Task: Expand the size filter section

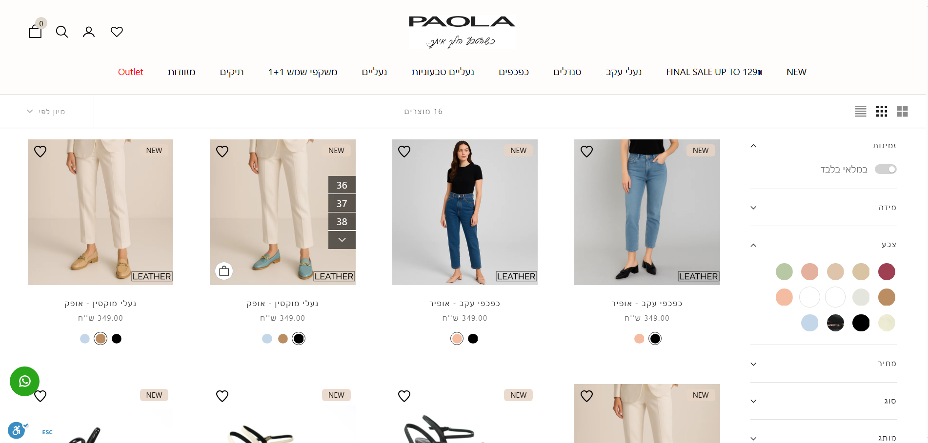Action: [x=824, y=208]
